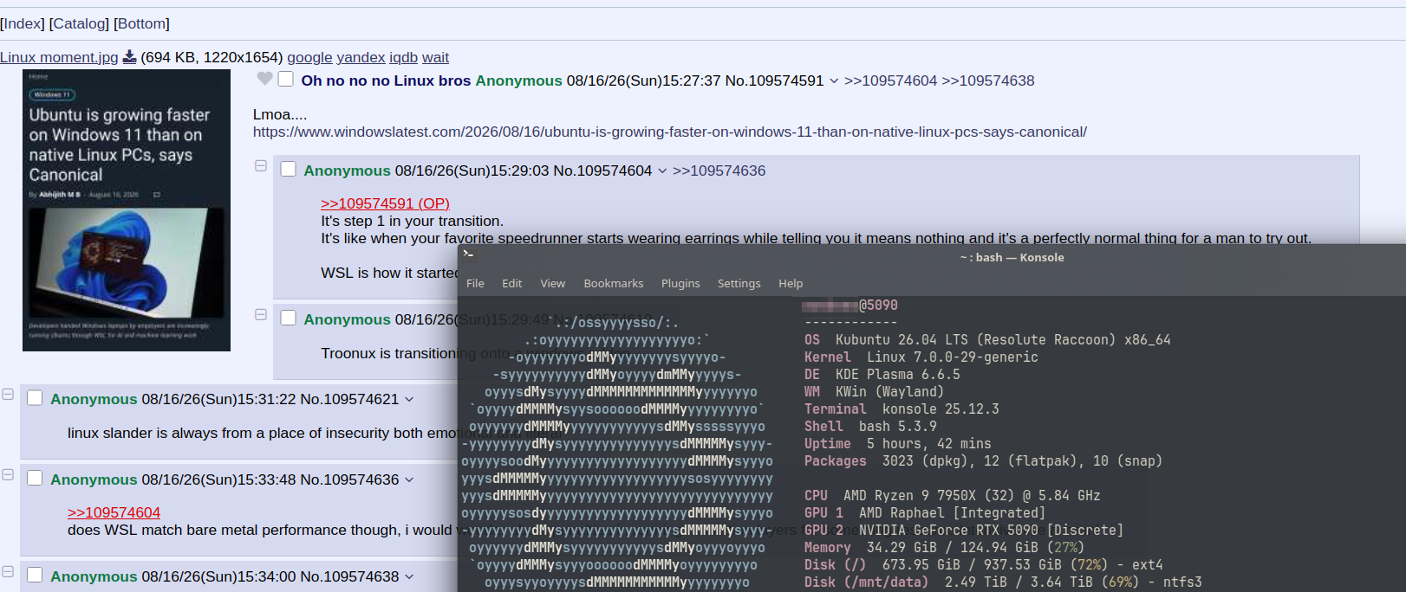The height and width of the screenshot is (592, 1406).
Task: Click 'Kubuntu 26.04 LTS' OS line in terminal
Action: pos(987,339)
